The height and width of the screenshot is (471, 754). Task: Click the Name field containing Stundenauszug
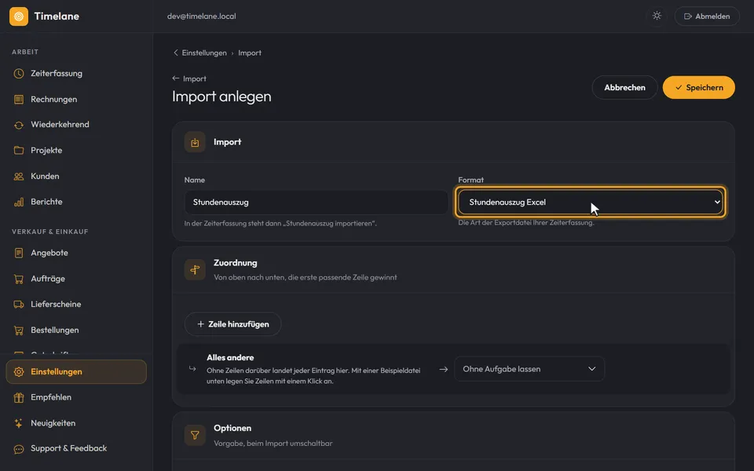point(316,203)
